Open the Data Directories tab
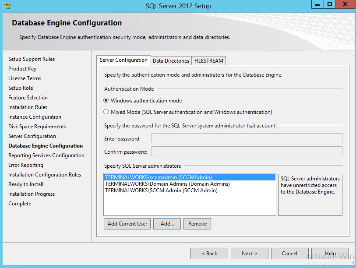The image size is (356, 268). [x=171, y=61]
